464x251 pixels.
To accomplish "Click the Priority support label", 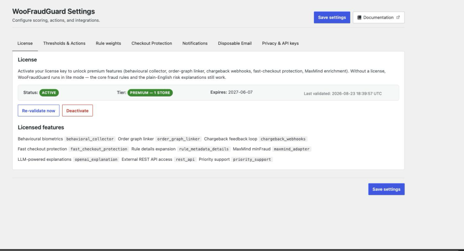I will coord(214,159).
